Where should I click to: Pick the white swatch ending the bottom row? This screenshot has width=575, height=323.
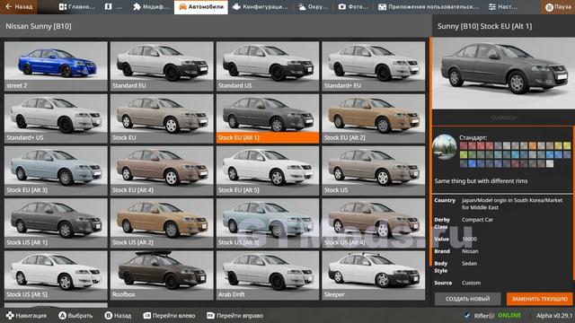click(x=550, y=164)
